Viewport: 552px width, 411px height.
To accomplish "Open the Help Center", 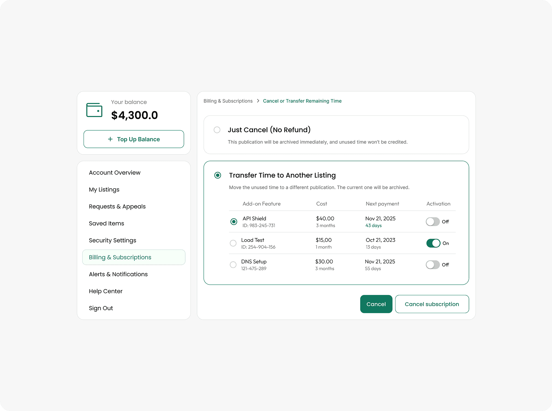I will 106,291.
